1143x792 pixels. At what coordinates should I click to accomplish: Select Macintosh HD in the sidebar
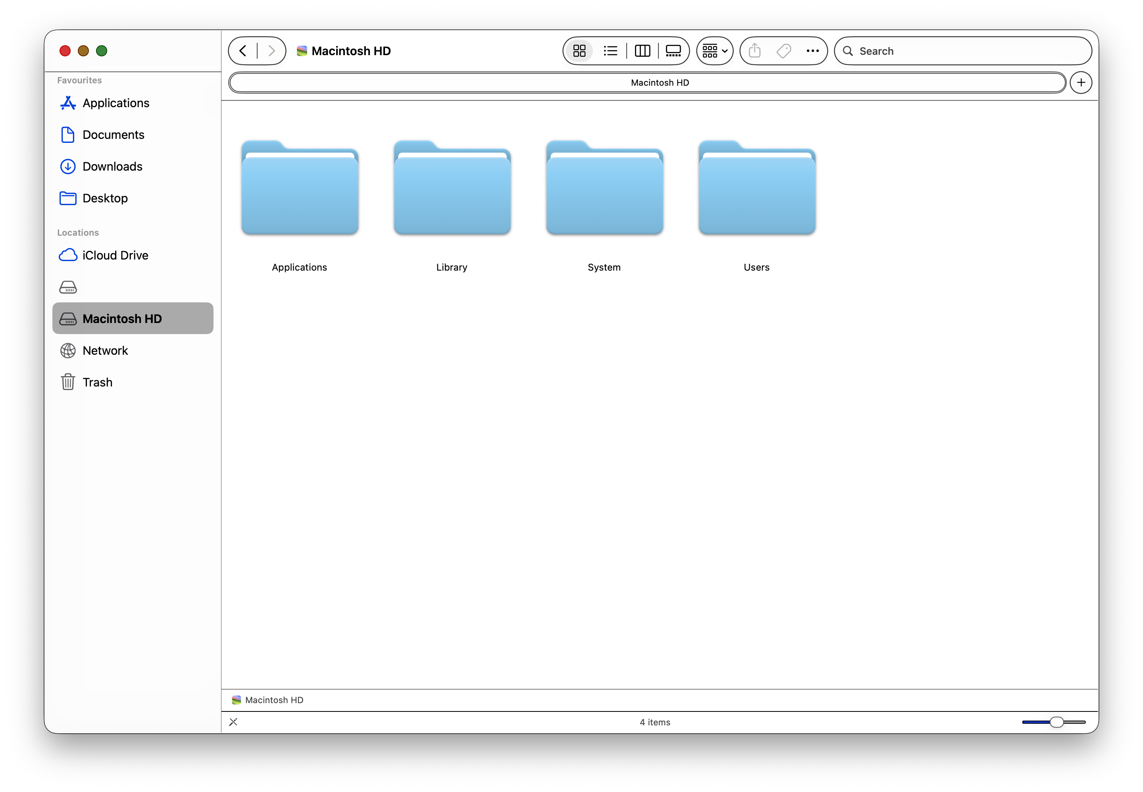[133, 319]
